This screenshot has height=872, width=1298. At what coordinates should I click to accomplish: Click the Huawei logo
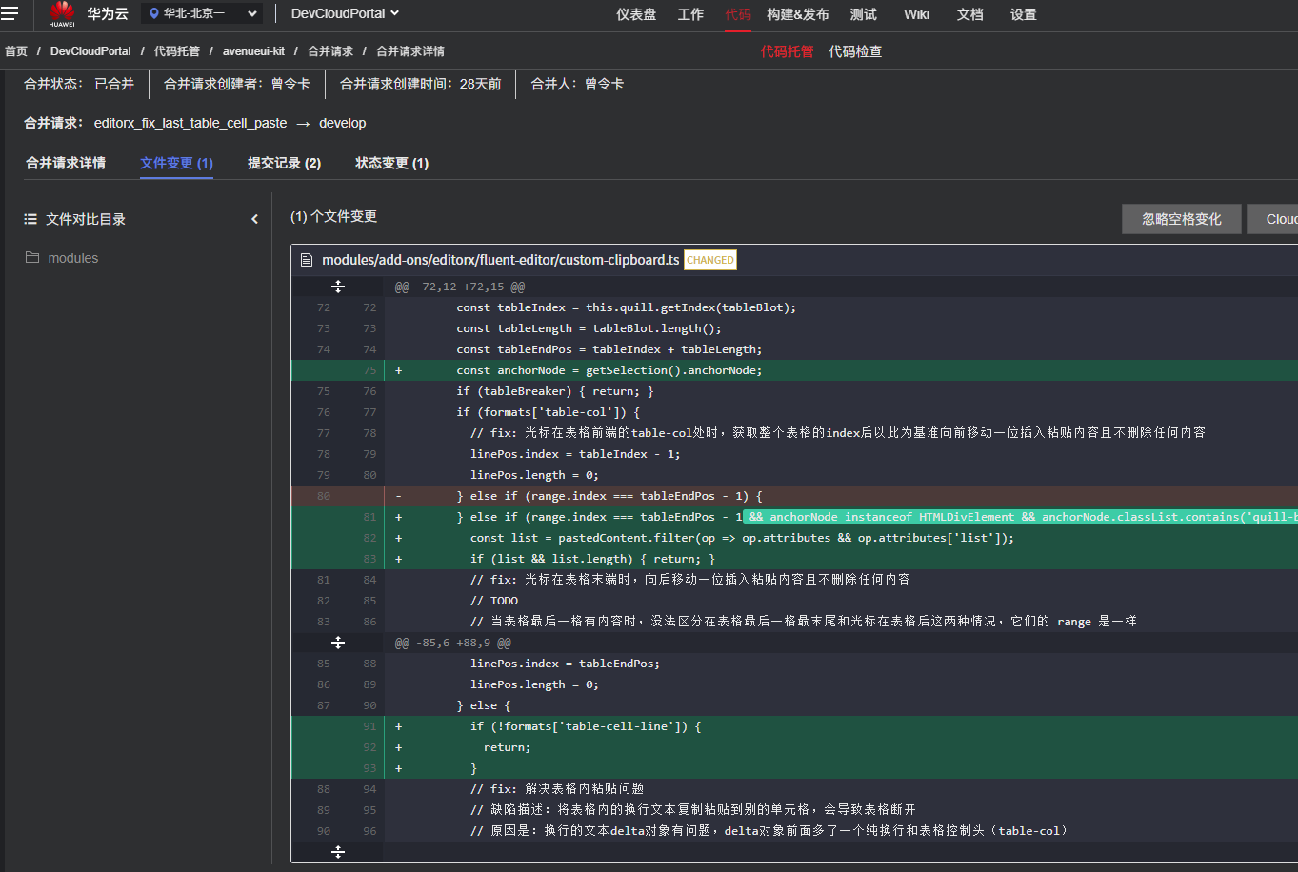62,13
